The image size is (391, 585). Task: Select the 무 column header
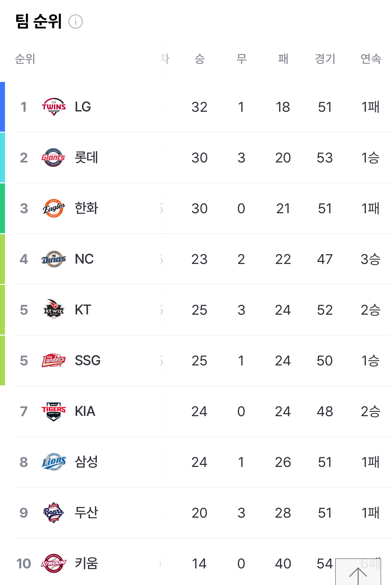pyautogui.click(x=241, y=59)
